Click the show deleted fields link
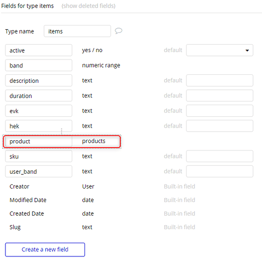The height and width of the screenshot is (265, 262). [x=88, y=6]
